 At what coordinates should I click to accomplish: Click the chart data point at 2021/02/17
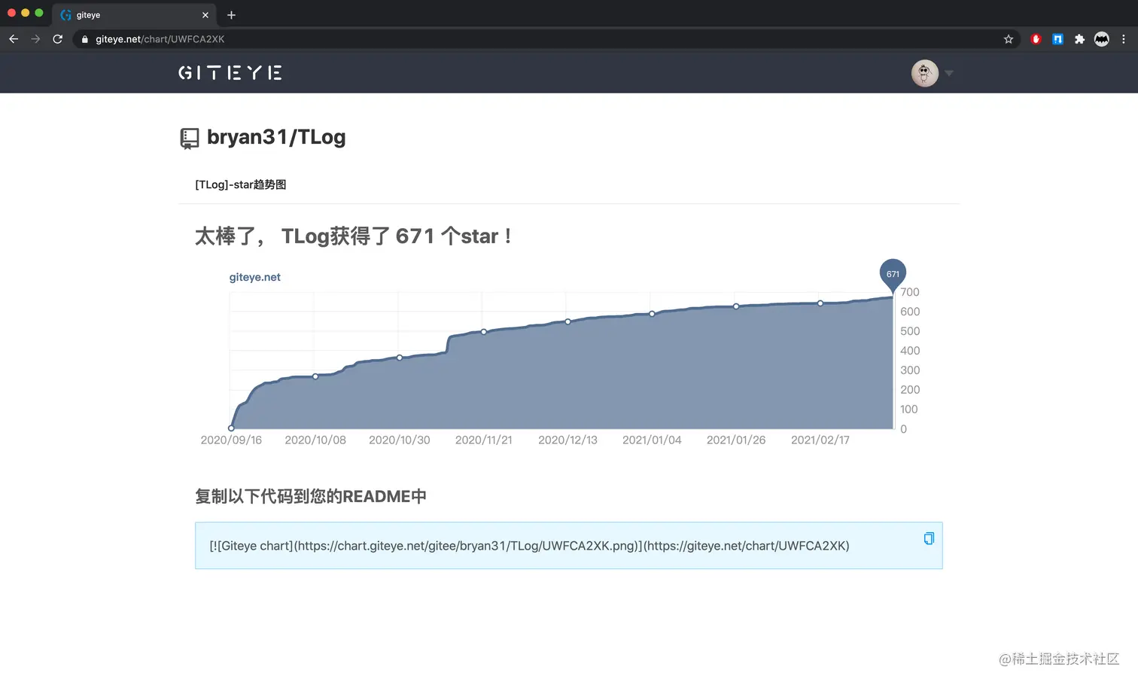coord(820,303)
